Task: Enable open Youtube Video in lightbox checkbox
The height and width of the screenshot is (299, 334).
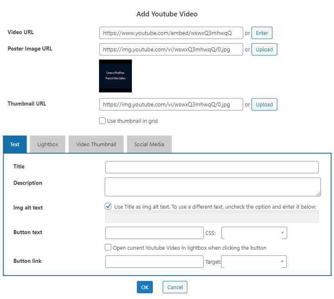Action: tap(108, 248)
